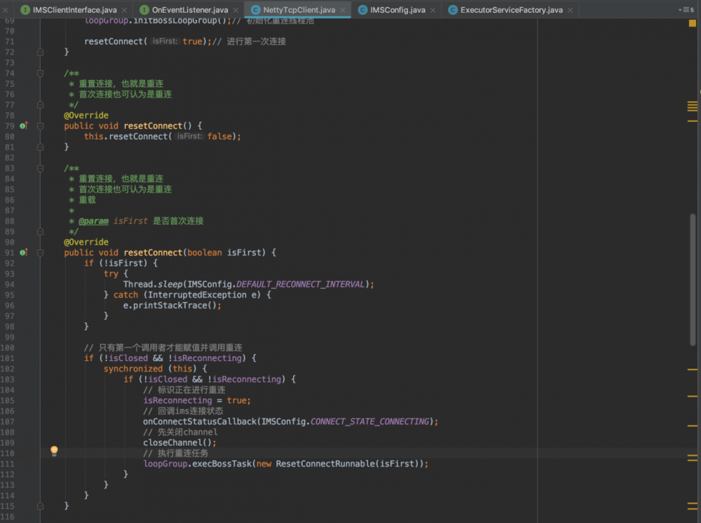Open the intention lightbulb near closeChannel()
This screenshot has width=701, height=523.
(x=54, y=451)
